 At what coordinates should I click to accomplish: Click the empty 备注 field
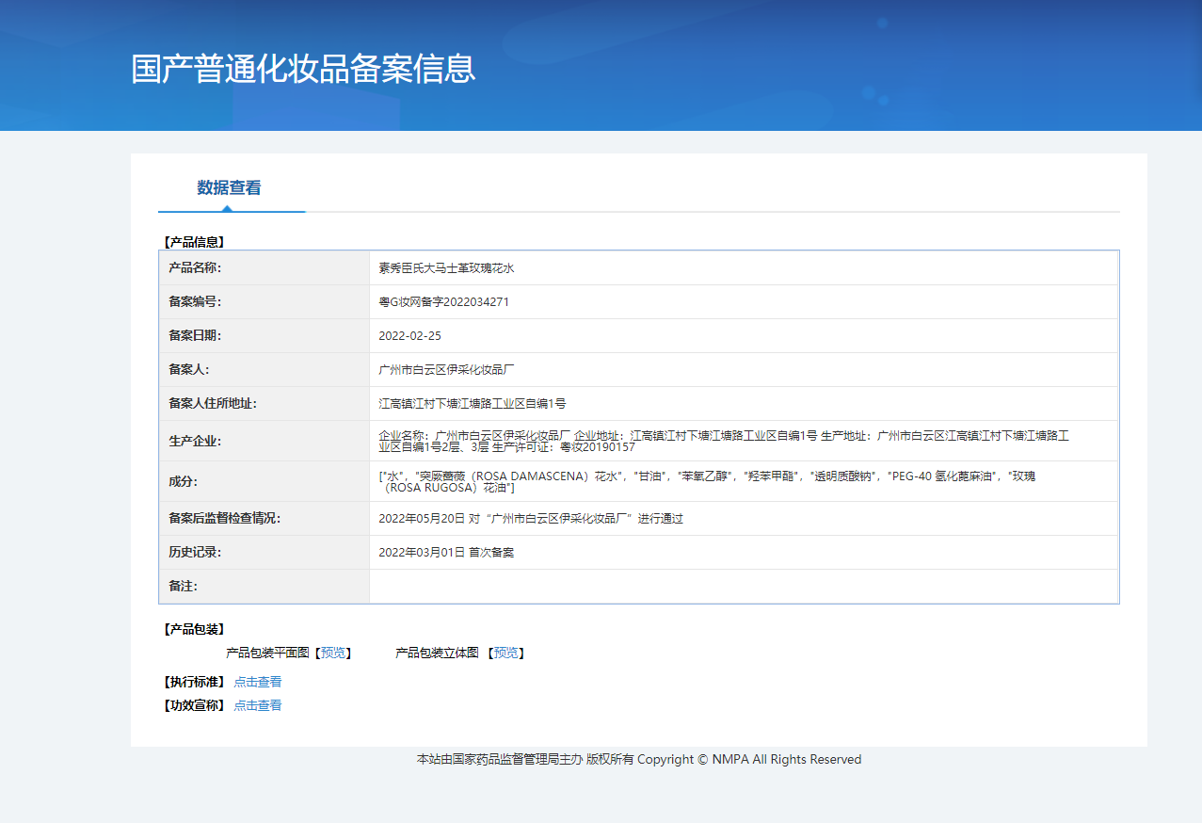click(659, 586)
